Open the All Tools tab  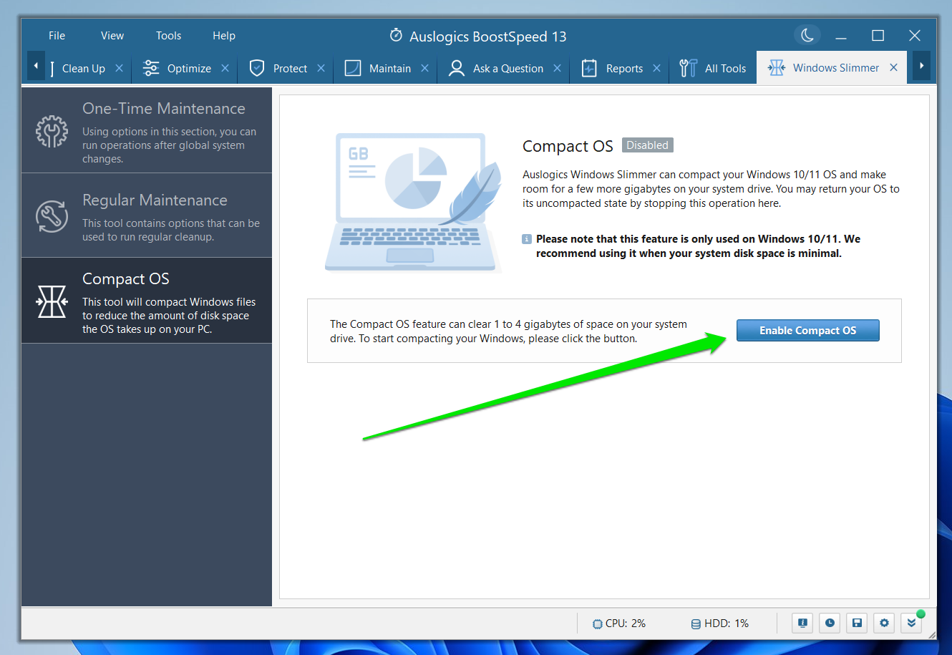[713, 69]
